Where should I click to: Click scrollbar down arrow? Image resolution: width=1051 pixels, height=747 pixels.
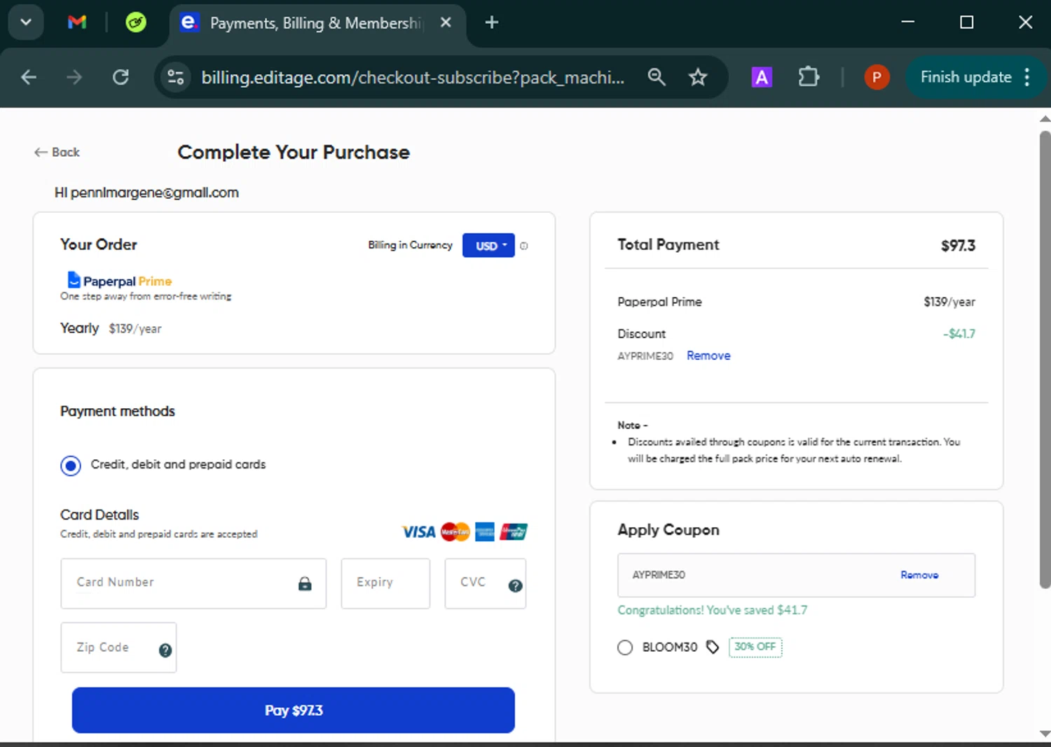point(1045,734)
